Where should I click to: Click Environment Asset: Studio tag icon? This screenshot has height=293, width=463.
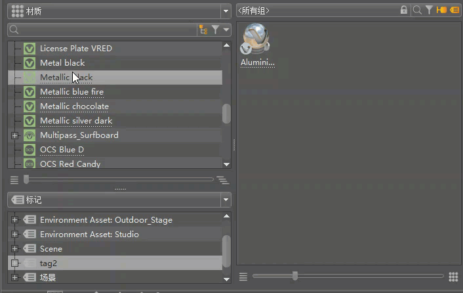pyautogui.click(x=30, y=234)
